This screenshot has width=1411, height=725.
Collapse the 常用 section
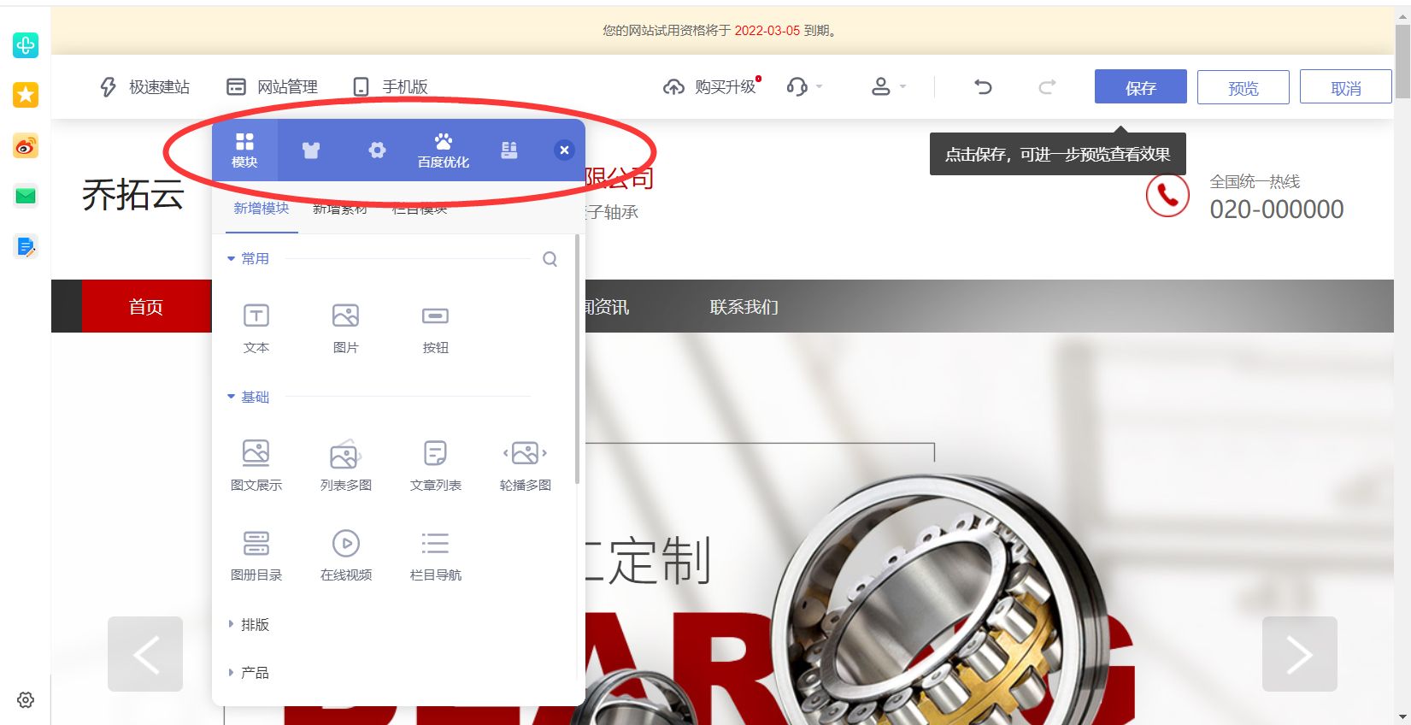click(x=248, y=259)
